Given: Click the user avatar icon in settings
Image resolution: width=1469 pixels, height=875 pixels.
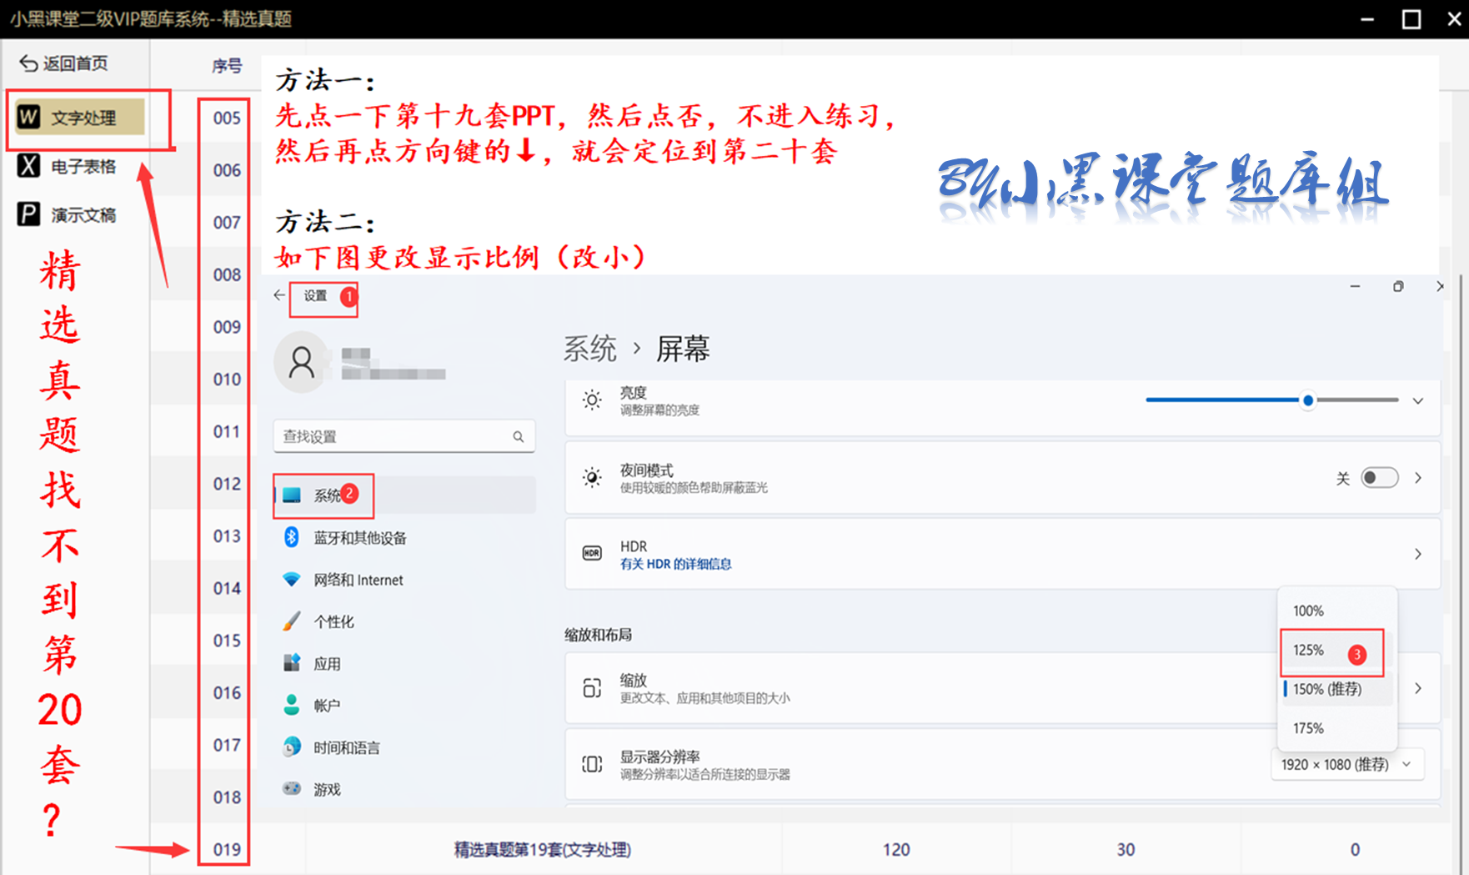Looking at the screenshot, I should [301, 363].
